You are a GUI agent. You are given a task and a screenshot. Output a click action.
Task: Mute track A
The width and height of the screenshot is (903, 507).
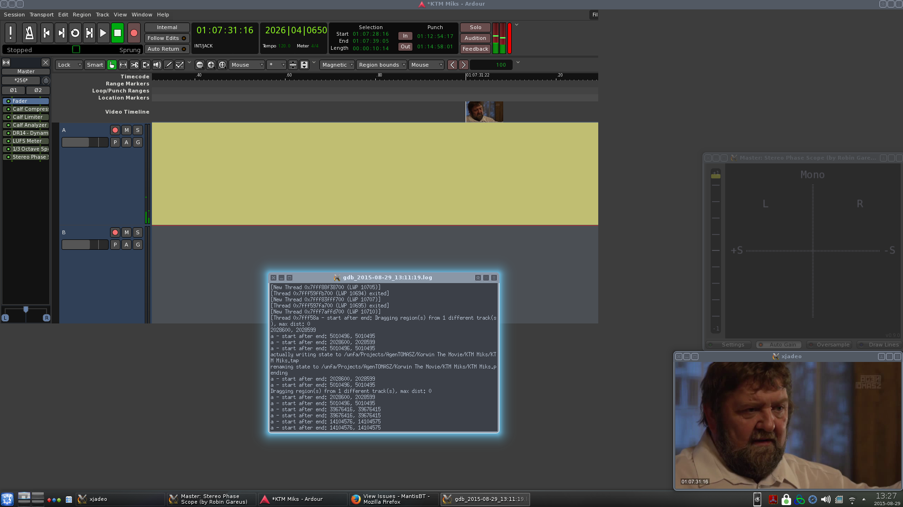coord(127,130)
